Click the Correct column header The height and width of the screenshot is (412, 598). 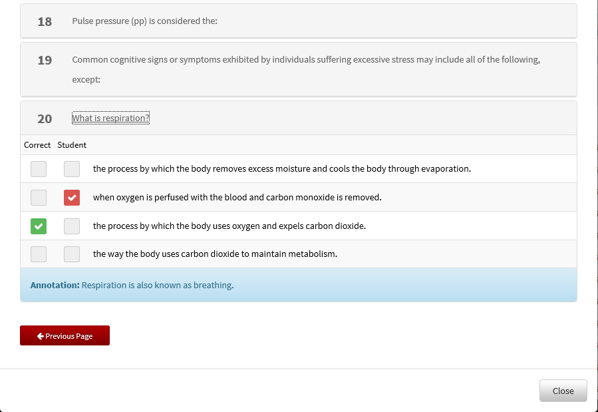pyautogui.click(x=37, y=144)
